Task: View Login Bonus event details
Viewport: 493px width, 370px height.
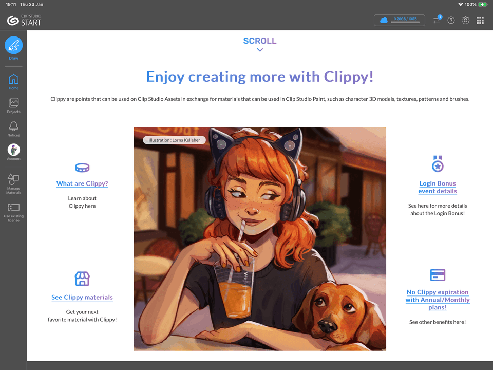Action: [438, 187]
